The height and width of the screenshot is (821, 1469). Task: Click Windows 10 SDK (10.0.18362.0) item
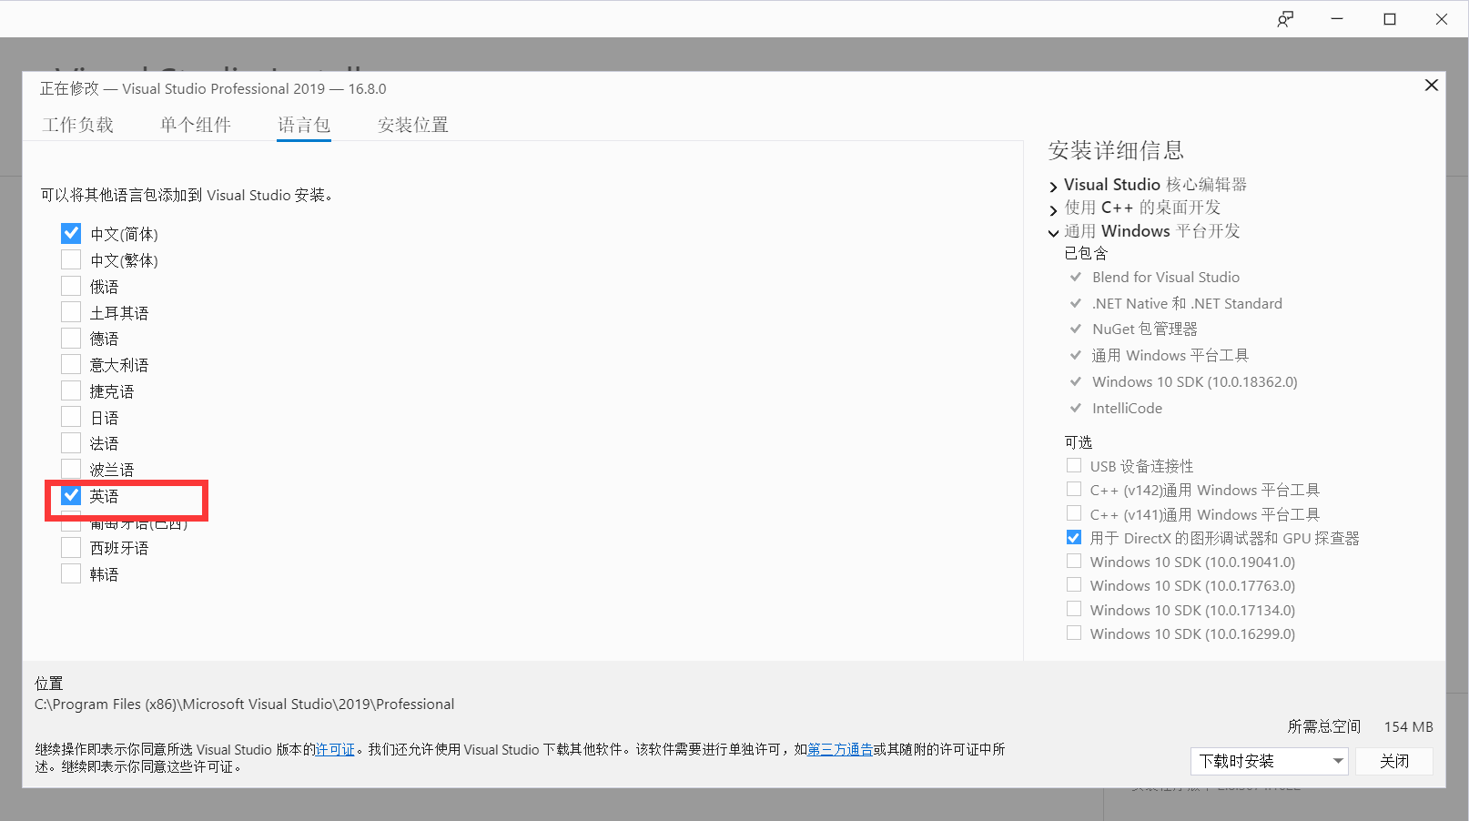click(x=1195, y=381)
